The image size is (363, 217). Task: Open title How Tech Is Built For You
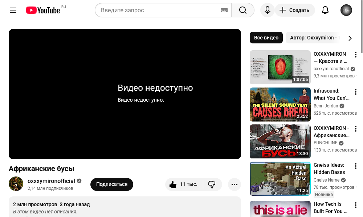pos(330,208)
